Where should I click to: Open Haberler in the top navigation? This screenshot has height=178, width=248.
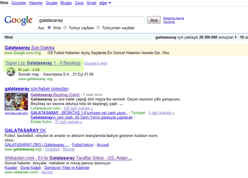pos(36,3)
